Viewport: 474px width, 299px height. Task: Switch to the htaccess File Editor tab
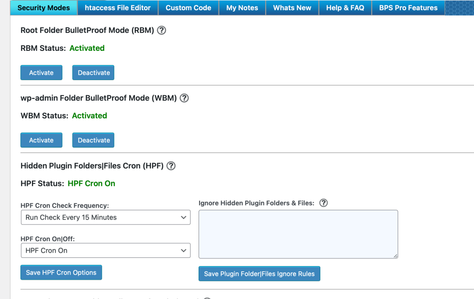click(118, 7)
